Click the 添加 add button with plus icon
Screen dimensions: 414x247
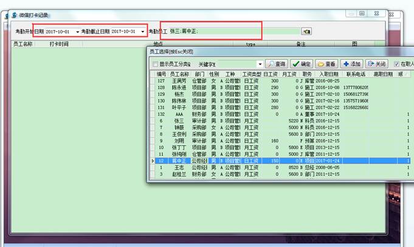352,64
